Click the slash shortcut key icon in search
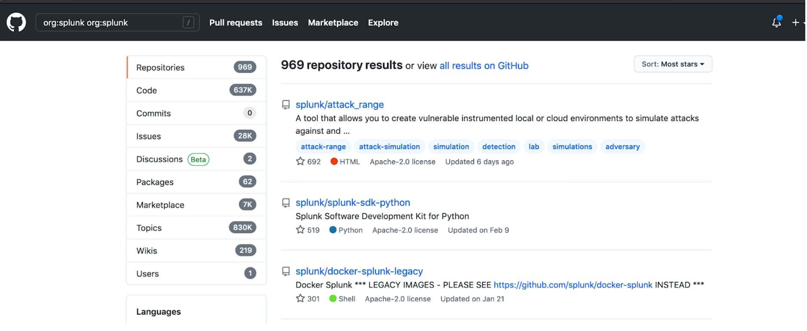The height and width of the screenshot is (331, 807). pyautogui.click(x=188, y=22)
